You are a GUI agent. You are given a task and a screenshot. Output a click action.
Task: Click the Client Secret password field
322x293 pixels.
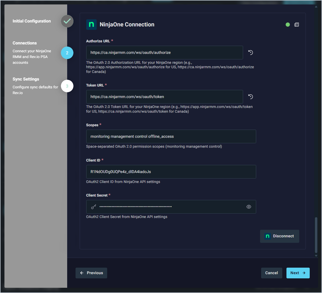(171, 207)
